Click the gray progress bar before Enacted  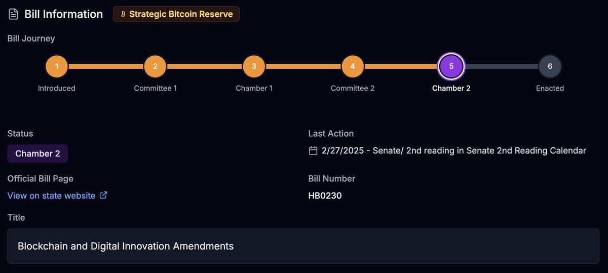(501, 66)
